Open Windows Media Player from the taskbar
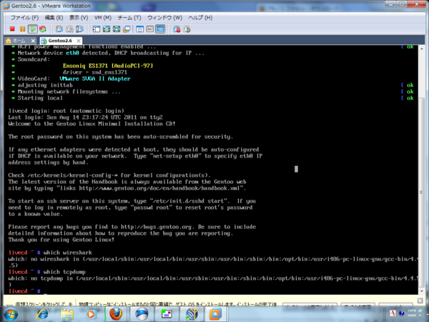The image size is (429, 322). point(91,314)
